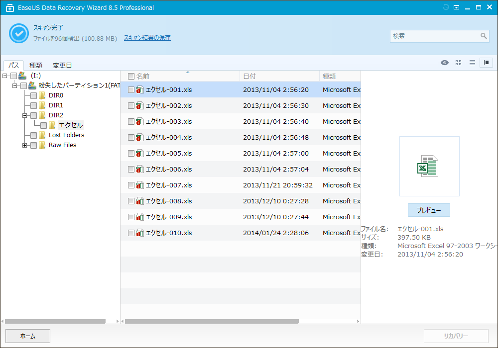Collapse the DIR2 folder node
This screenshot has width=498, height=348.
click(x=24, y=115)
